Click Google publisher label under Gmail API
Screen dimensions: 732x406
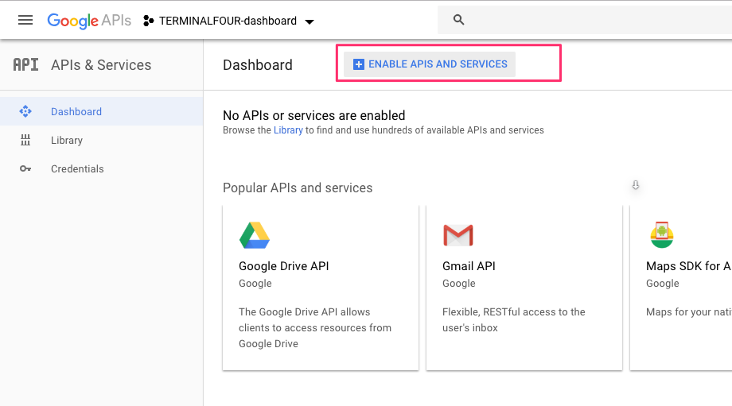pyautogui.click(x=459, y=284)
